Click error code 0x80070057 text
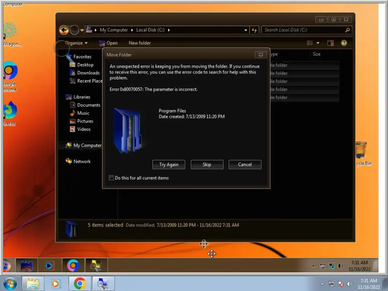 pyautogui.click(x=131, y=89)
